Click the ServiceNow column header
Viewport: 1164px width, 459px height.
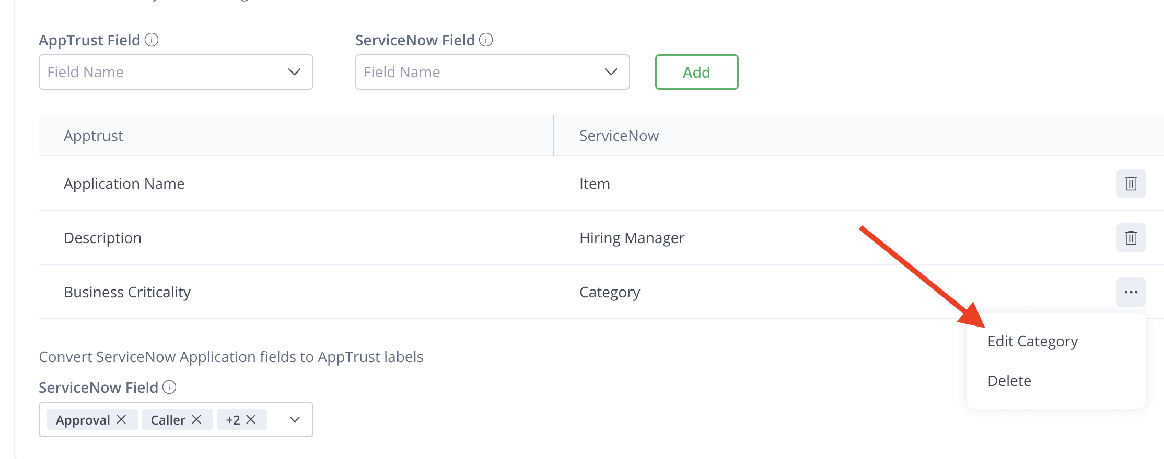click(x=619, y=136)
